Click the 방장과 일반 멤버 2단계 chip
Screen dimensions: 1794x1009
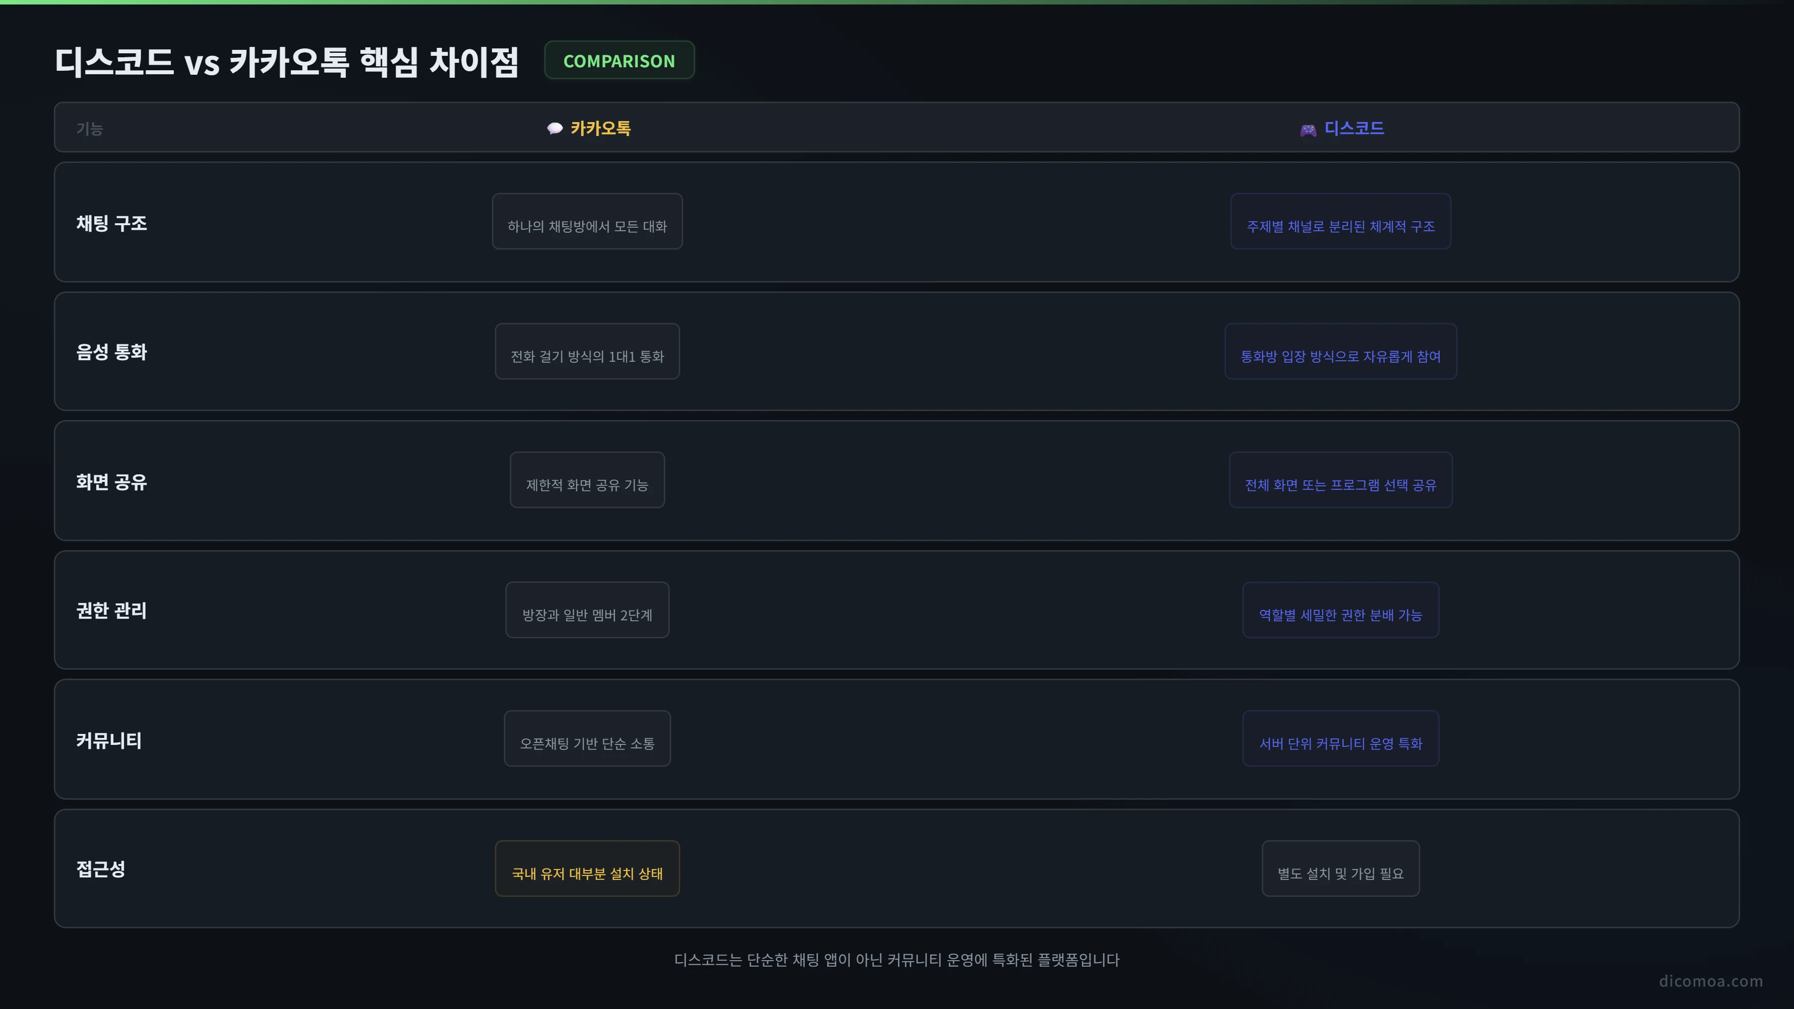click(x=587, y=610)
